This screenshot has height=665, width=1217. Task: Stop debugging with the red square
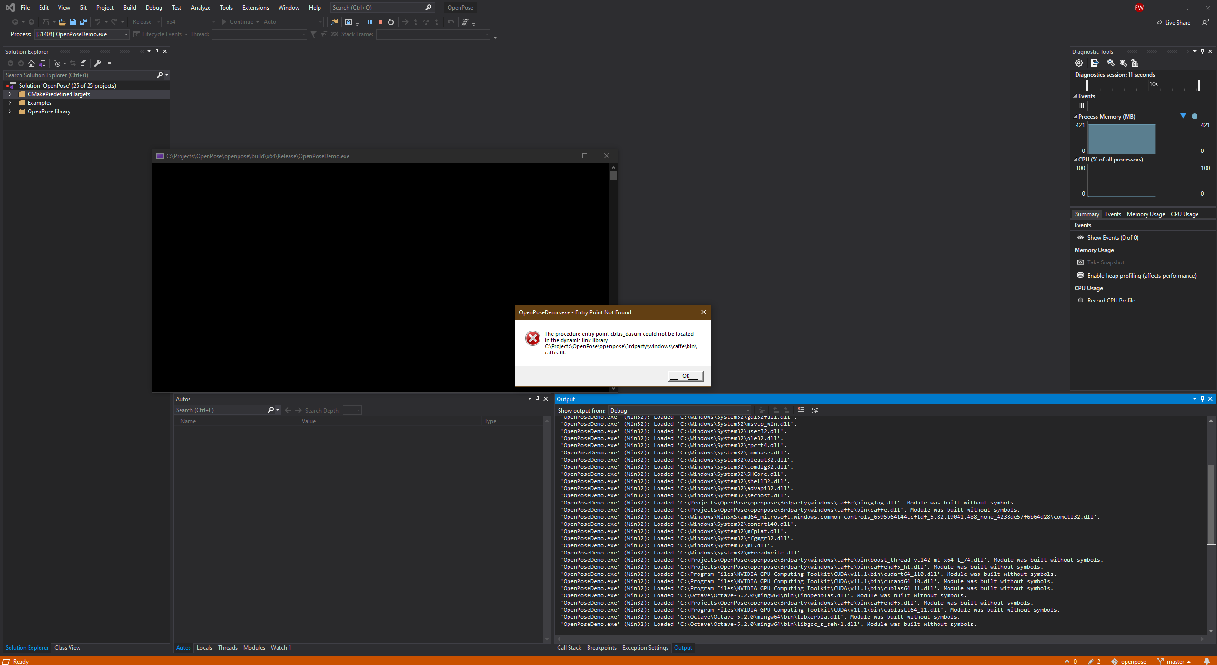tap(380, 22)
